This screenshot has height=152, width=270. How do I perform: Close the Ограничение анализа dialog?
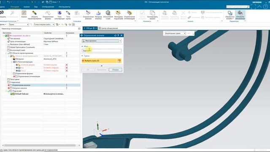(x=121, y=35)
